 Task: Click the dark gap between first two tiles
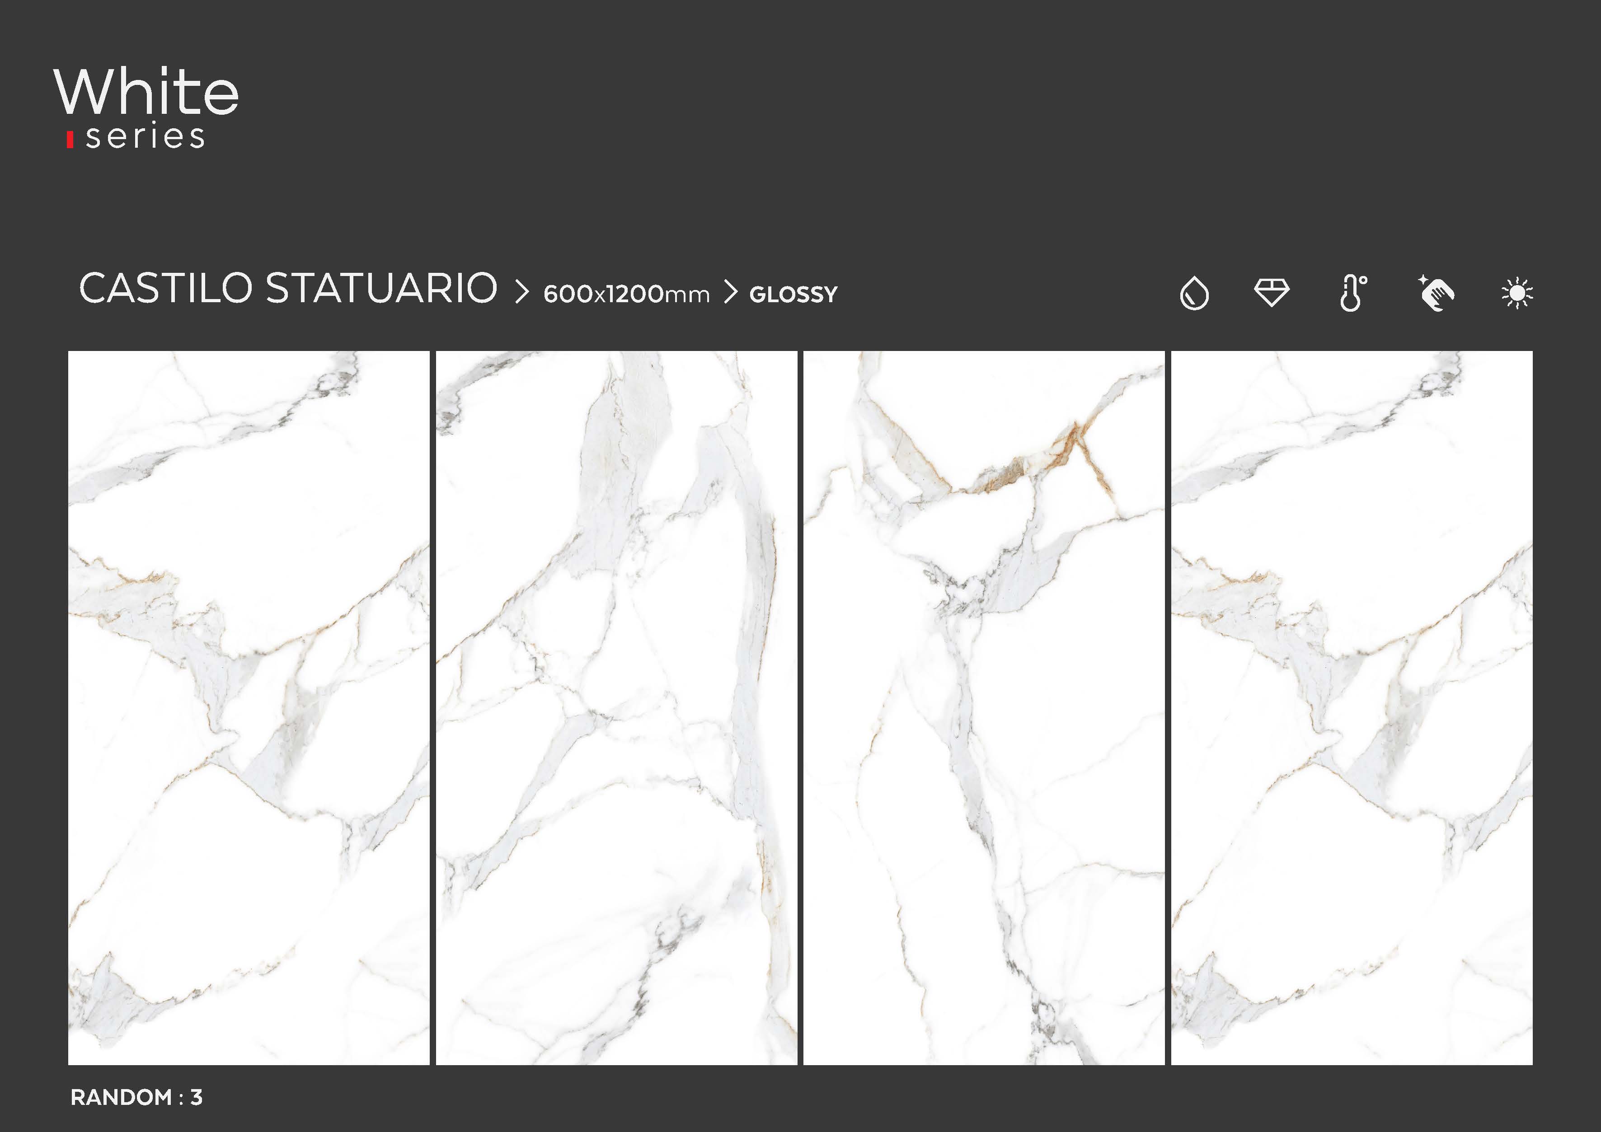433,707
